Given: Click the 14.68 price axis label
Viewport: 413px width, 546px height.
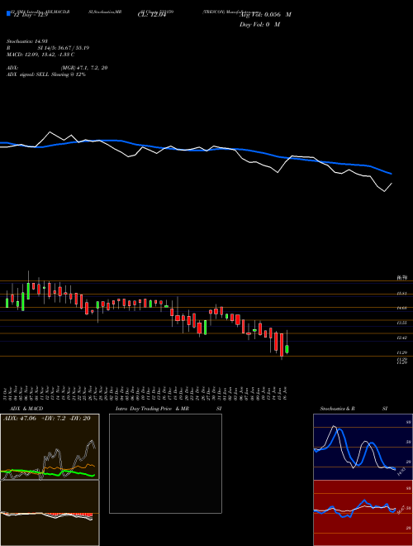Looking at the screenshot, I should point(402,309).
